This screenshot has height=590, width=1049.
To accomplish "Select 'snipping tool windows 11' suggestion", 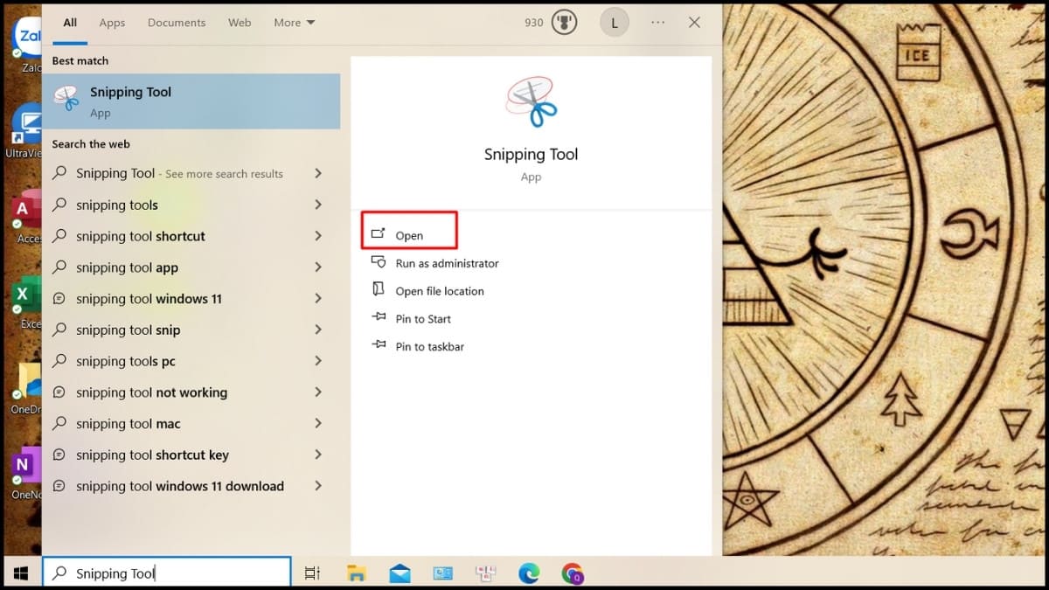I will click(149, 299).
